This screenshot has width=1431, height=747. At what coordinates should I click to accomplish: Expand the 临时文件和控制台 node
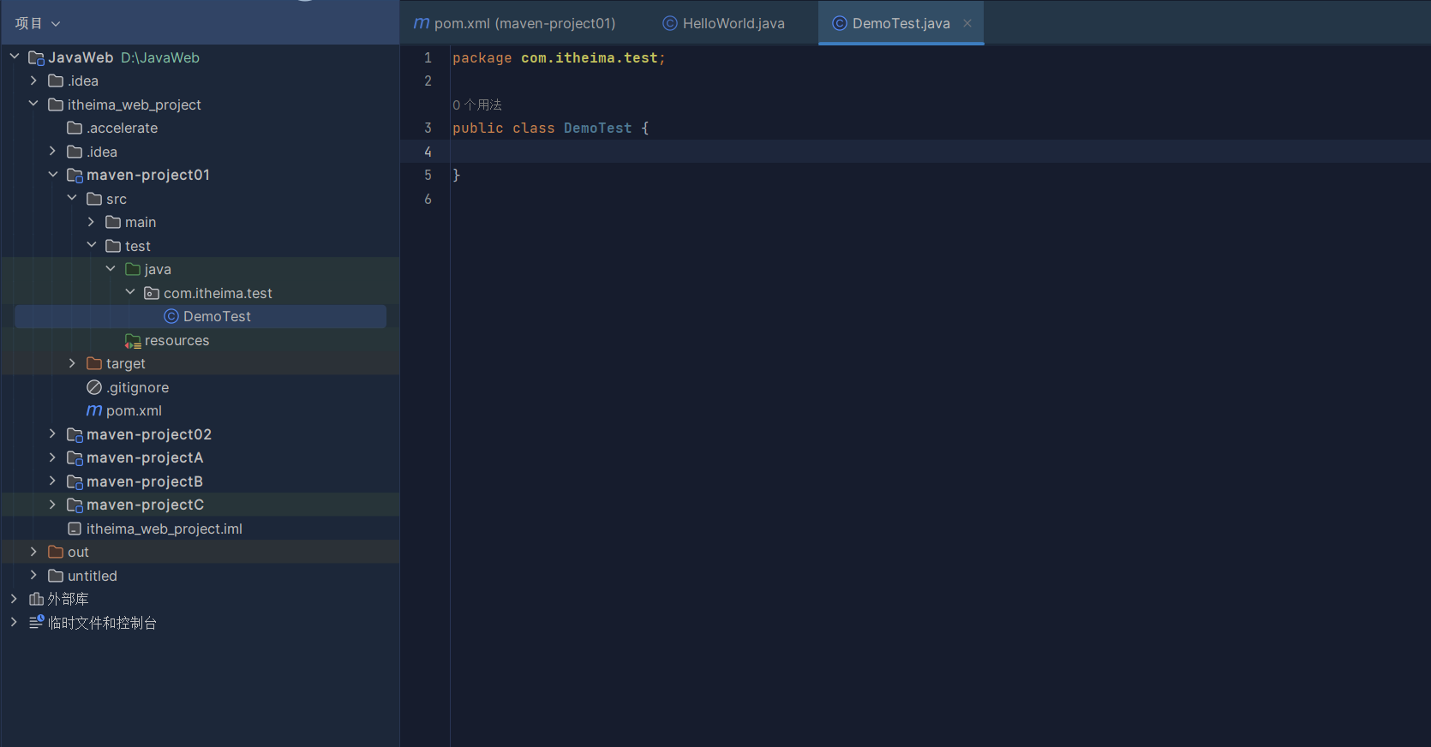(14, 622)
